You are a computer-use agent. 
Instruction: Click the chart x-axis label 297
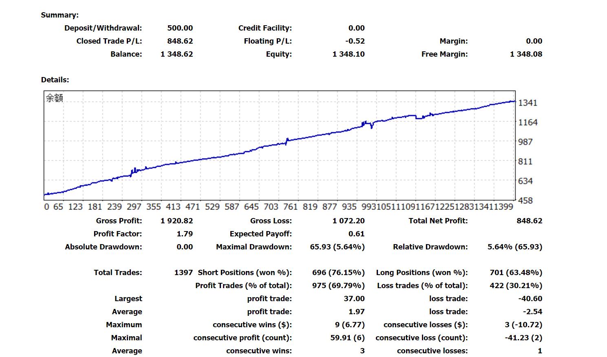tap(134, 207)
